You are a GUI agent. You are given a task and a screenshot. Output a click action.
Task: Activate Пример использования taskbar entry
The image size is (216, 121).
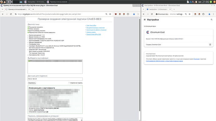click(58, 2)
